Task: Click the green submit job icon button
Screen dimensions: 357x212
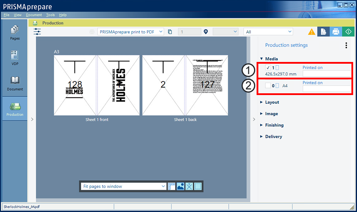Action: 348,32
